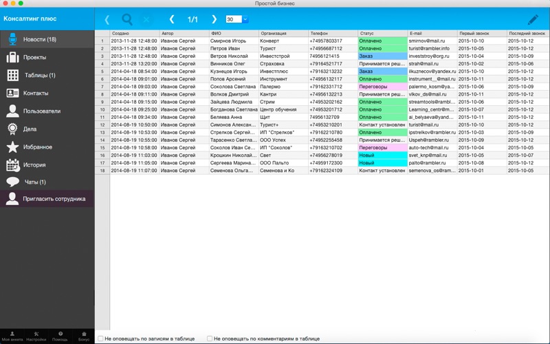Click green Оплачено status for Смирнов Игорь
The width and height of the screenshot is (550, 344).
pyautogui.click(x=383, y=41)
